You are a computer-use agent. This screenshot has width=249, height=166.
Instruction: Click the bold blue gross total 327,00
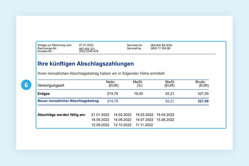(x=203, y=101)
